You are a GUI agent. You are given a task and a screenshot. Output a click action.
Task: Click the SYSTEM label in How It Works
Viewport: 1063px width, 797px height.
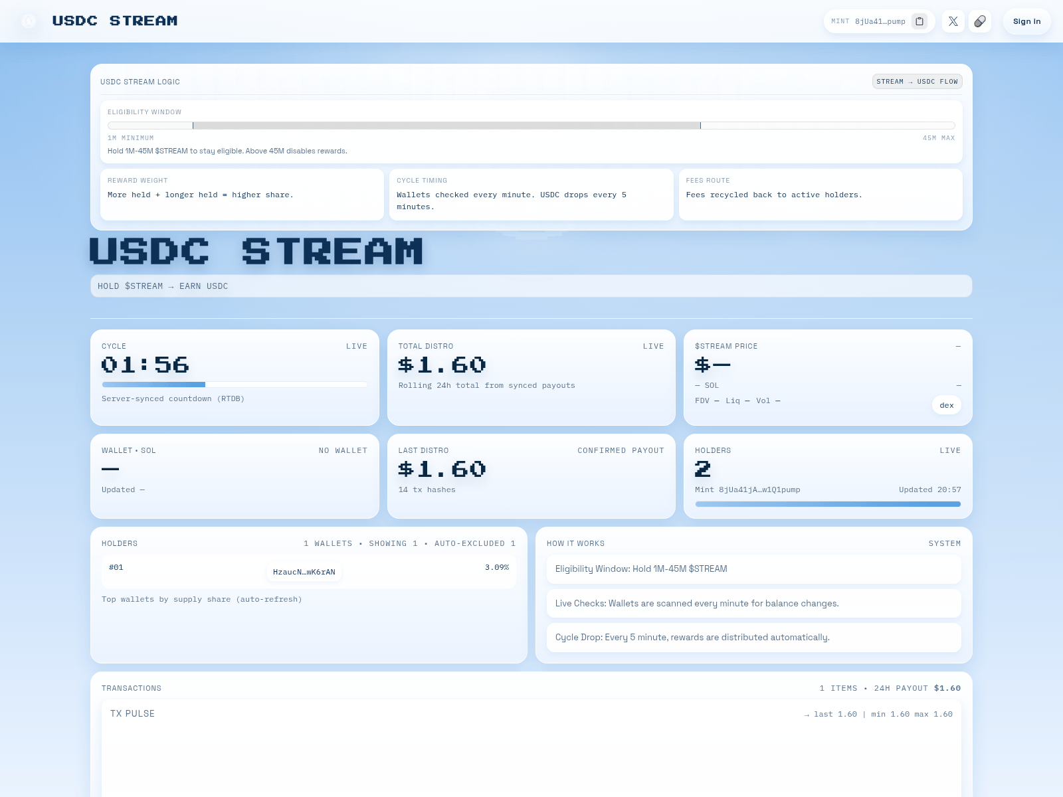[945, 543]
